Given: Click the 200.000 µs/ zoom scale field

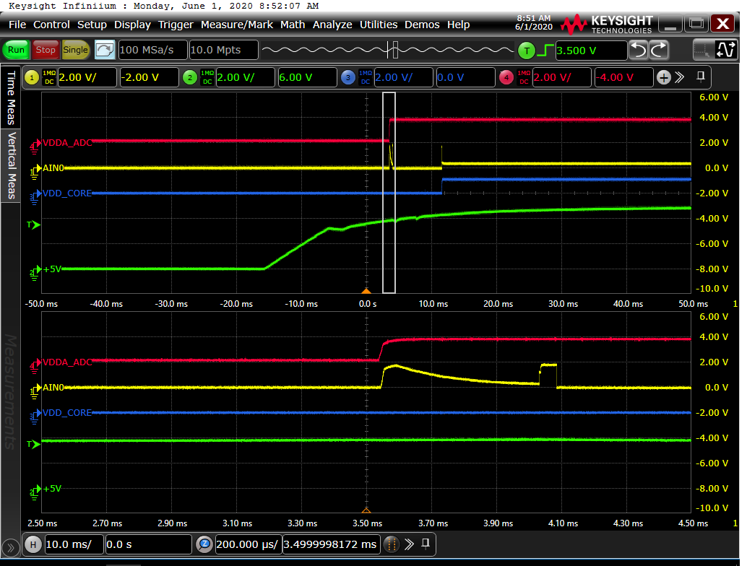Looking at the screenshot, I should point(248,544).
